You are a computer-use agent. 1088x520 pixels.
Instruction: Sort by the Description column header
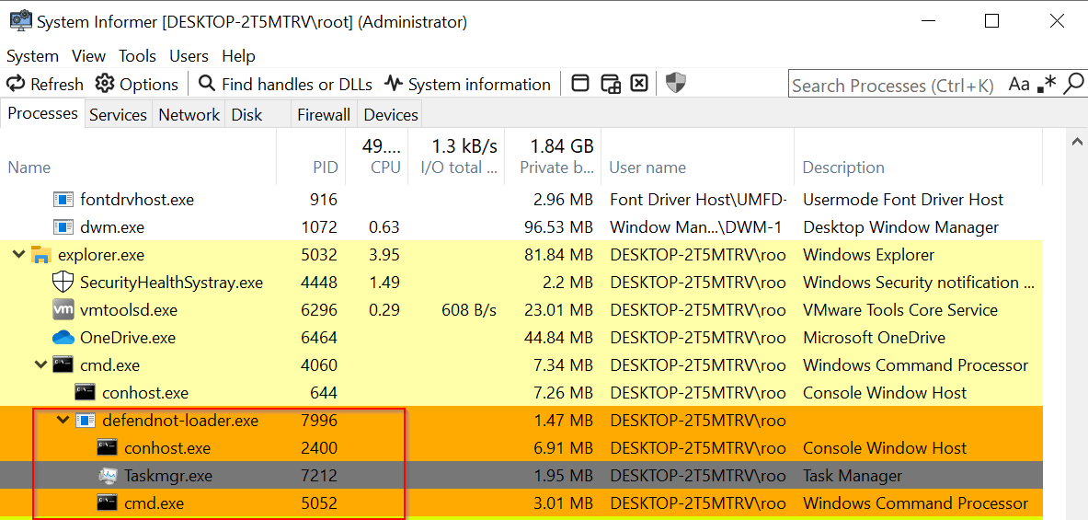click(x=918, y=157)
